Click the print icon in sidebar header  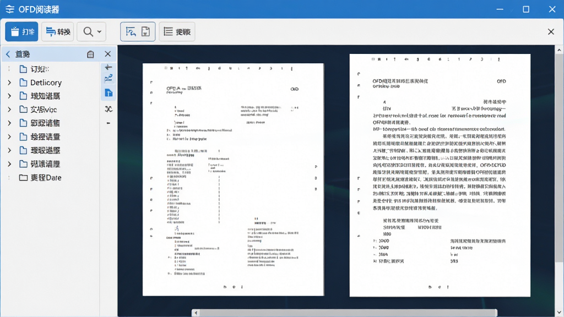[x=90, y=54]
